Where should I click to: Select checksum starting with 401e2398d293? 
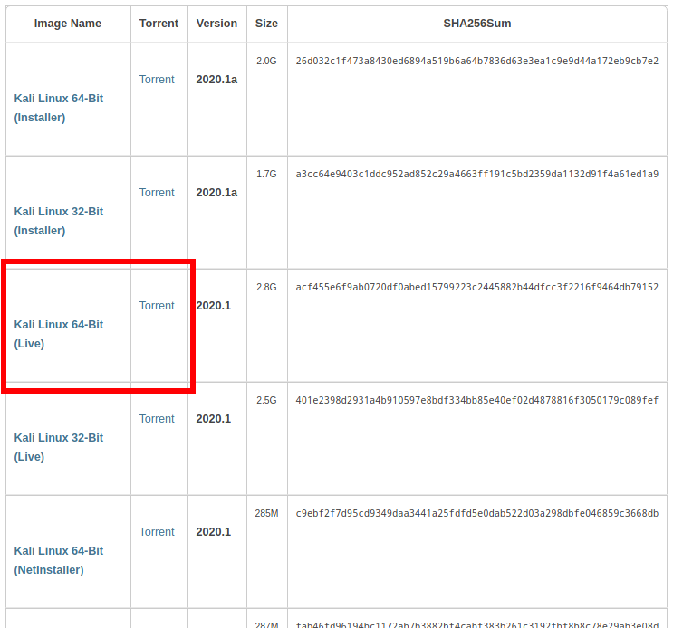pyautogui.click(x=476, y=400)
